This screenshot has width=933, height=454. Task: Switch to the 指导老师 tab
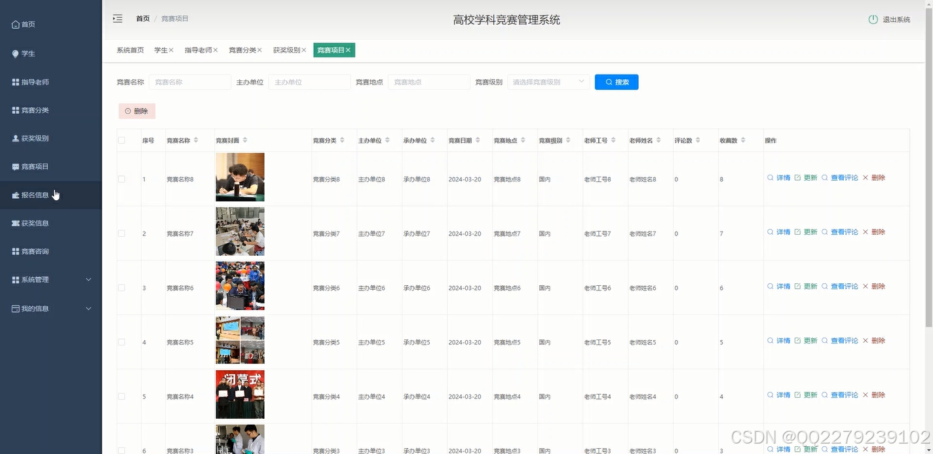pyautogui.click(x=198, y=50)
